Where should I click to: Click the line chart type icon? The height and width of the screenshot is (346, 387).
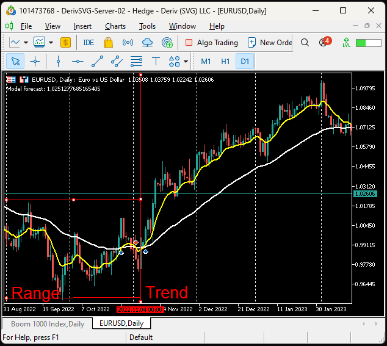tap(15, 43)
